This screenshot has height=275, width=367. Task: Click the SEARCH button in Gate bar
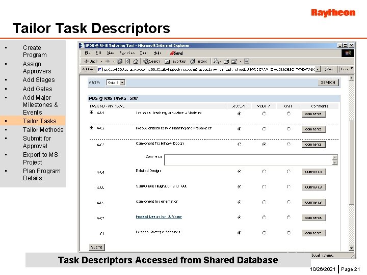point(328,82)
